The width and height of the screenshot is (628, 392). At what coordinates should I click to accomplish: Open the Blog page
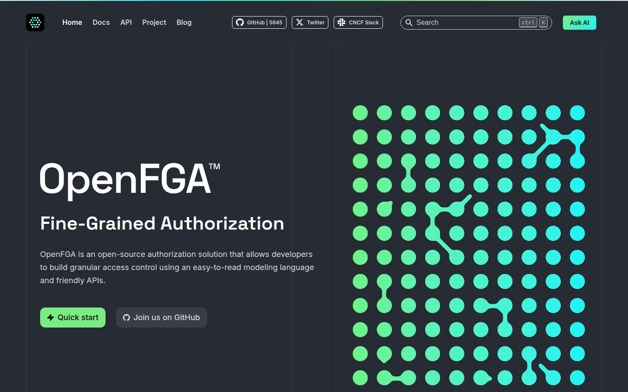point(184,23)
